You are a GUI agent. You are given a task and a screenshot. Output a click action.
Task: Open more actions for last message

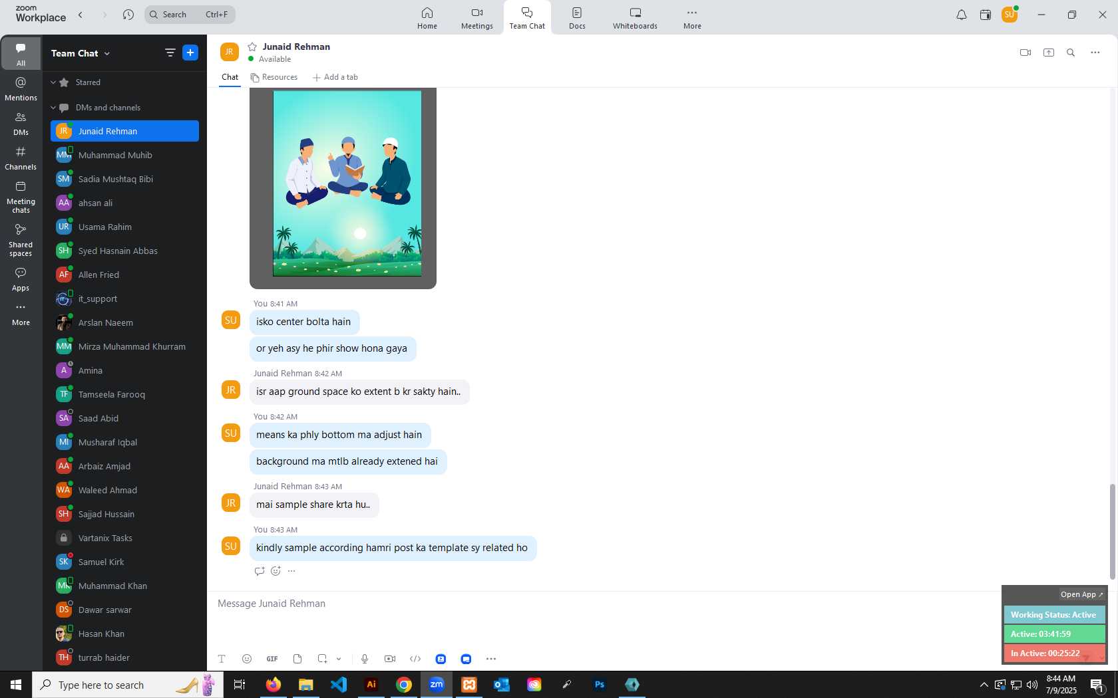[x=291, y=571]
